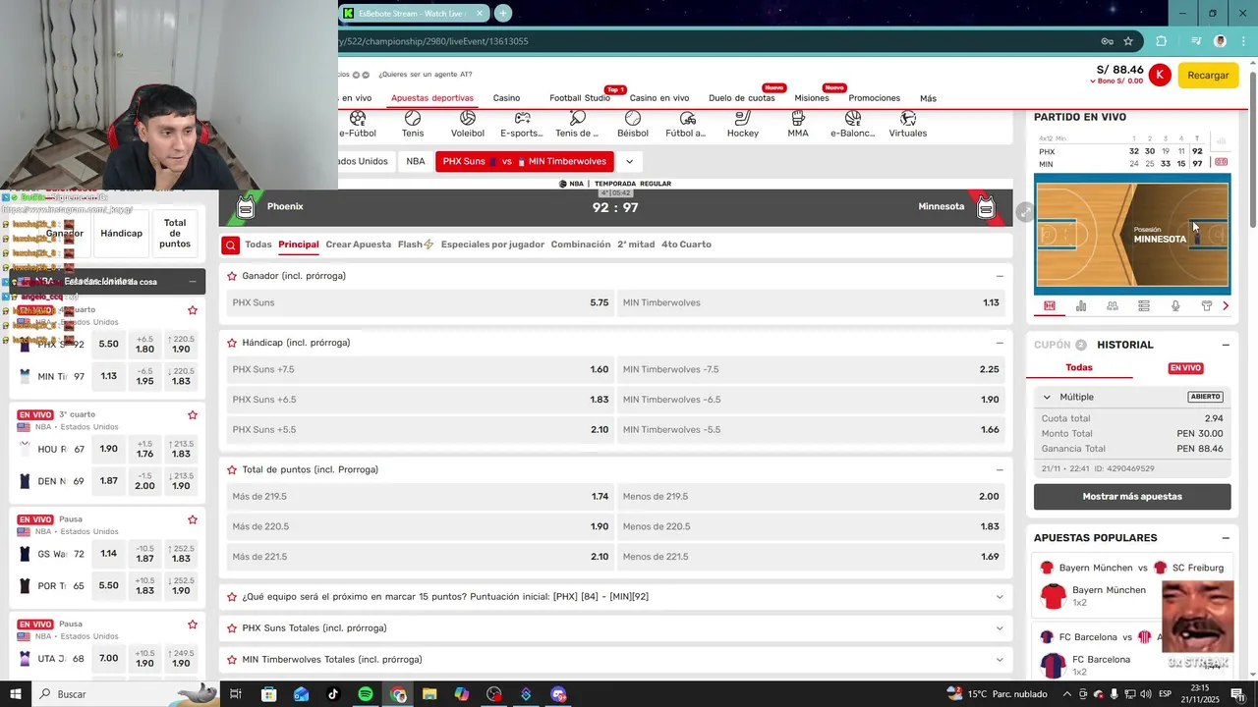Expand the próximo en marcar 15 puntos section
This screenshot has width=1258, height=707.
click(x=1000, y=597)
